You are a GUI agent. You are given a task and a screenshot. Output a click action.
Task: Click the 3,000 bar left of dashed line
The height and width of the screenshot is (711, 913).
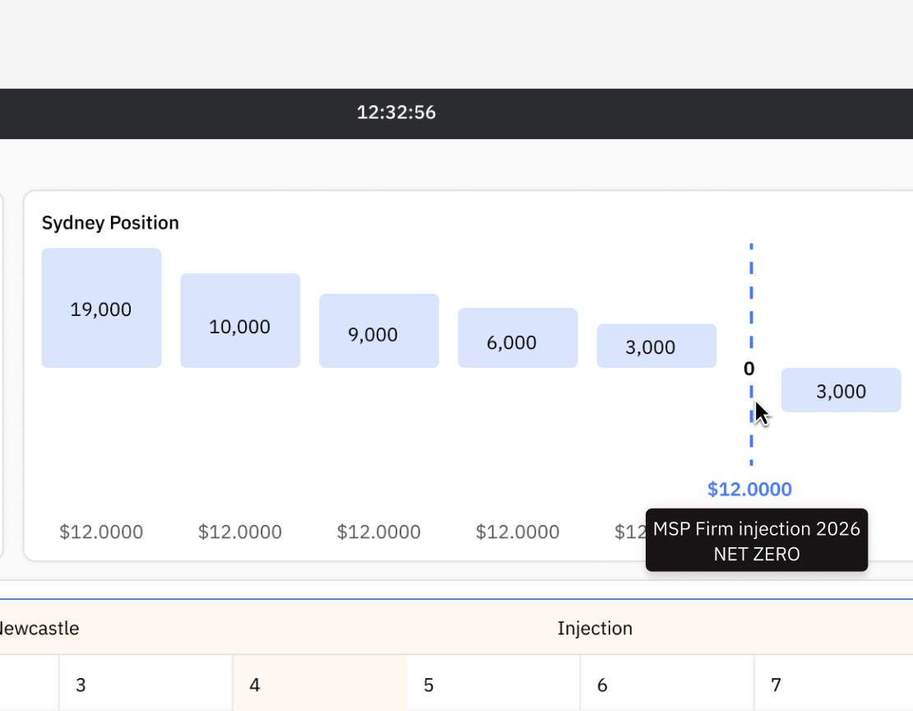coord(656,346)
